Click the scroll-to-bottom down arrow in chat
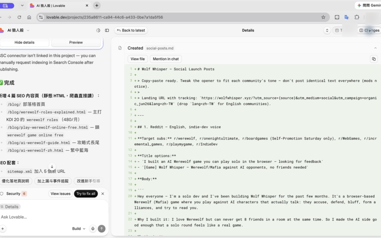Viewport: 381px width, 238px height. coord(52,167)
